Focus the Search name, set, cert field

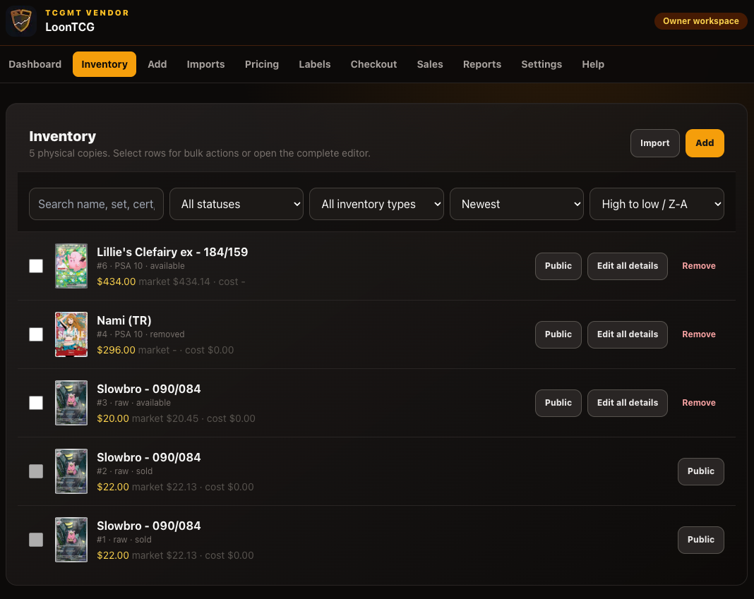(x=96, y=204)
